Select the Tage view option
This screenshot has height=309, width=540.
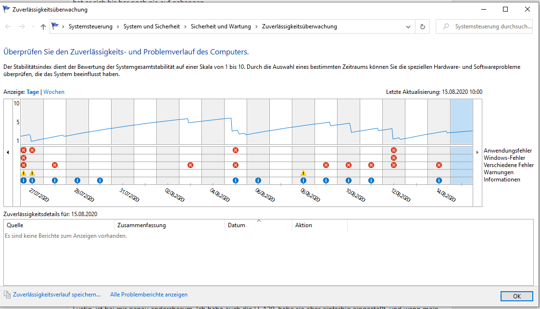33,92
